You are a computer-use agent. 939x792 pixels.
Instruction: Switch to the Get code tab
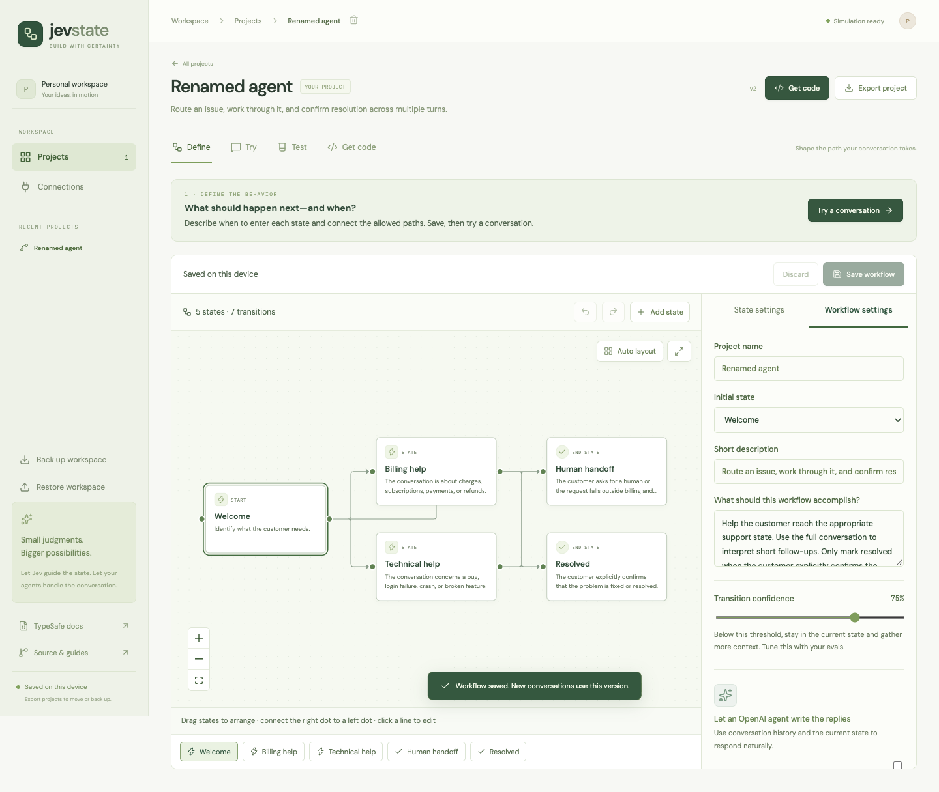[351, 147]
